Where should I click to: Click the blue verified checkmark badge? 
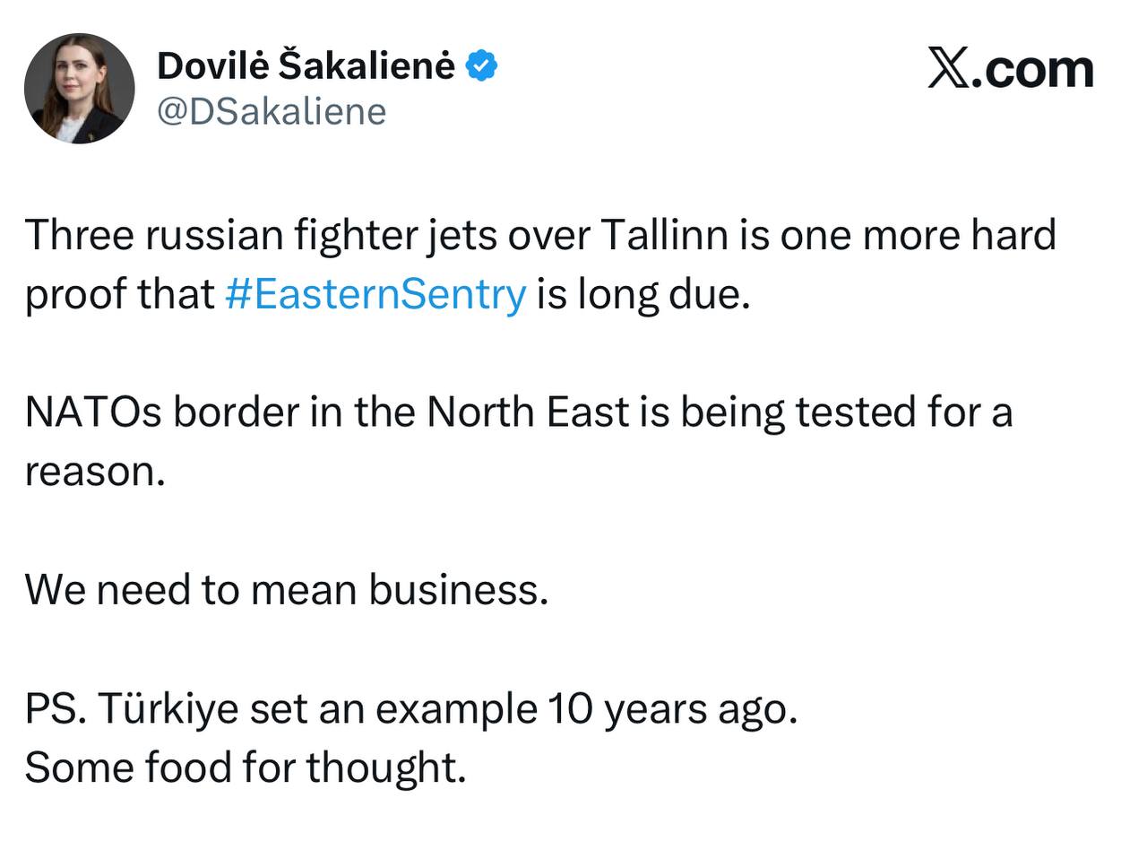(482, 66)
